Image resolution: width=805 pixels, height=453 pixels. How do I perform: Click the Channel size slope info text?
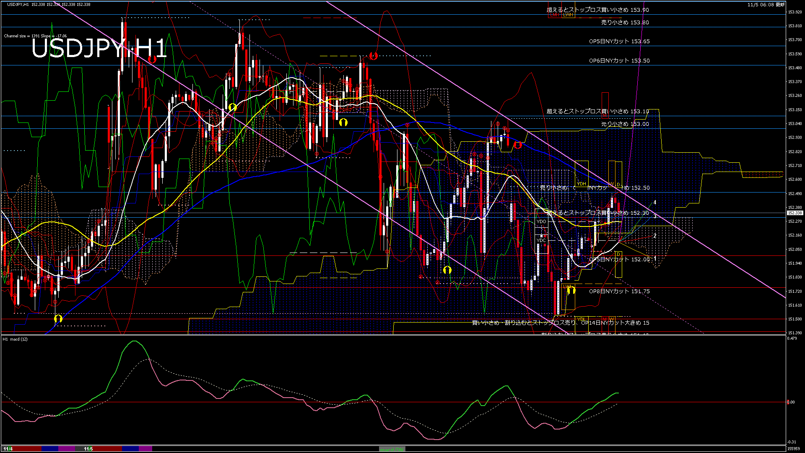[x=35, y=36]
